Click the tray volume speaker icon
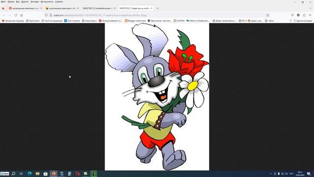 tap(287, 174)
